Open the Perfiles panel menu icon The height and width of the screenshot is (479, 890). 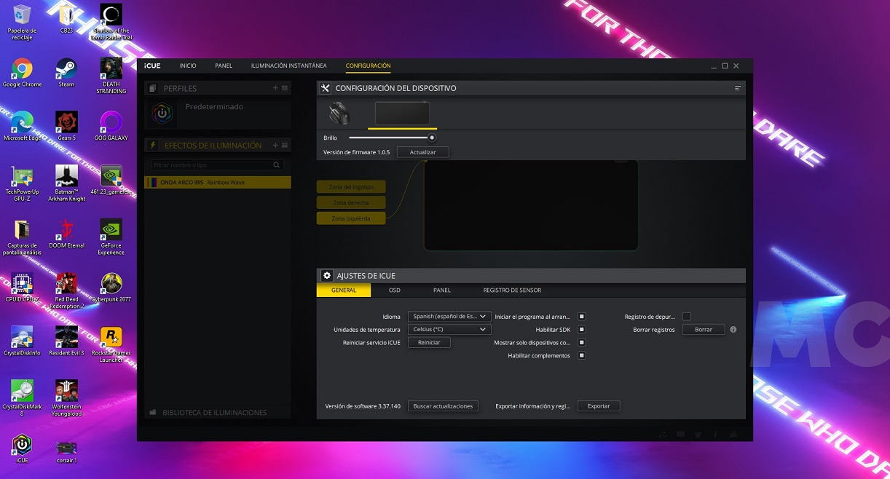[285, 88]
